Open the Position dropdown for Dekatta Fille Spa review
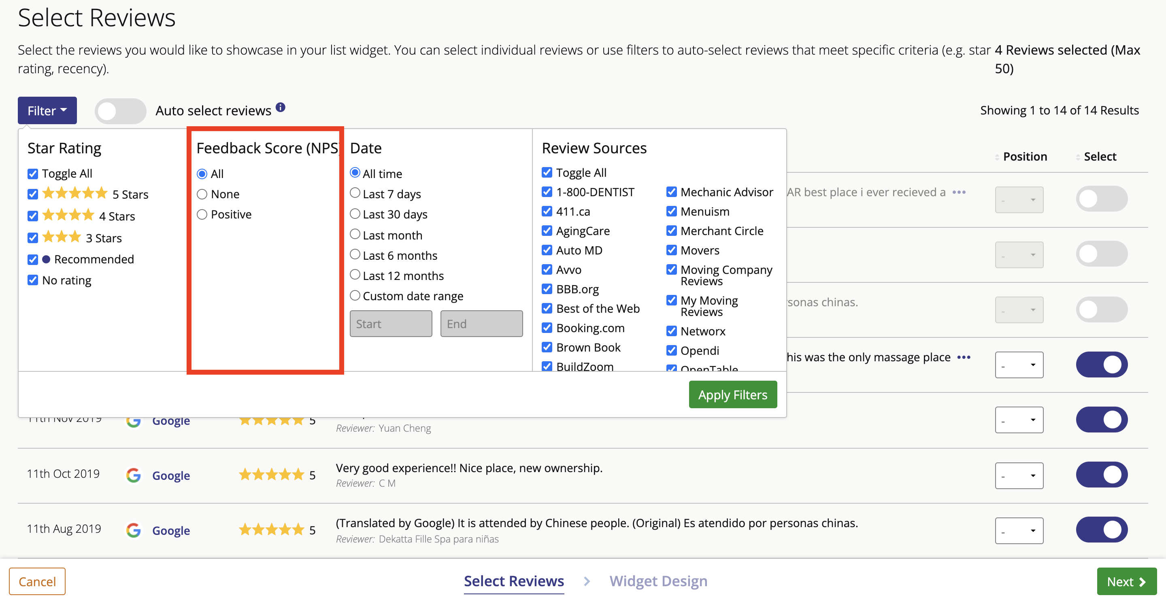 click(1019, 531)
